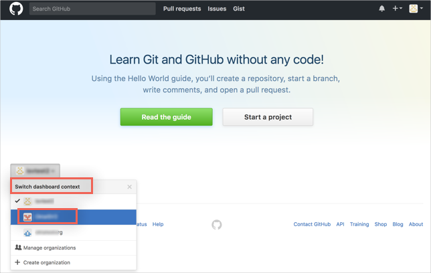Click the Manage organizations people icon
The image size is (431, 273).
tap(18, 248)
